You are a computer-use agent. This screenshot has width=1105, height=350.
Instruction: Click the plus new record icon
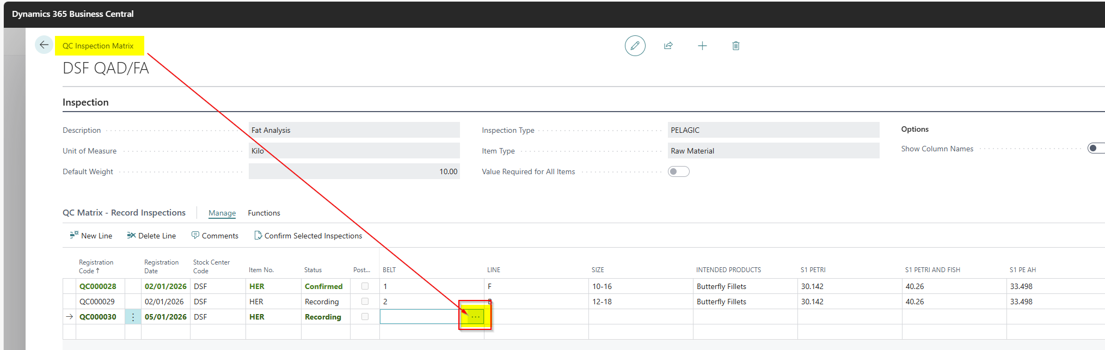coord(702,46)
